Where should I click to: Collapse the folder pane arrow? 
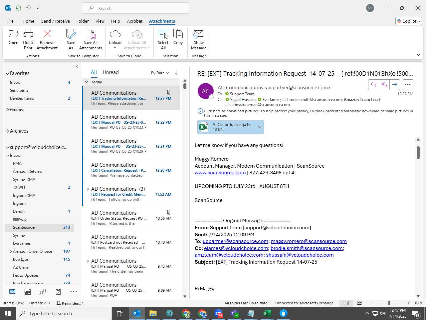(x=77, y=66)
